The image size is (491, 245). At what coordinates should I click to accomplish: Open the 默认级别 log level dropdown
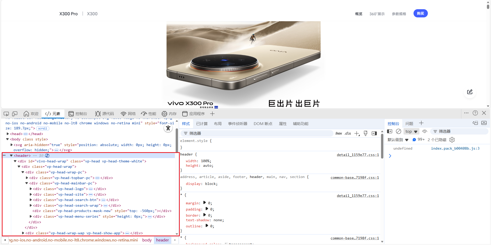click(398, 140)
